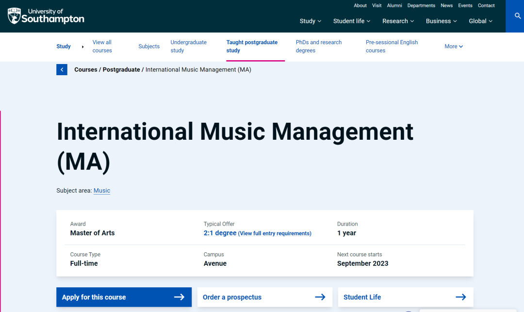Expand the Global menu

point(480,21)
